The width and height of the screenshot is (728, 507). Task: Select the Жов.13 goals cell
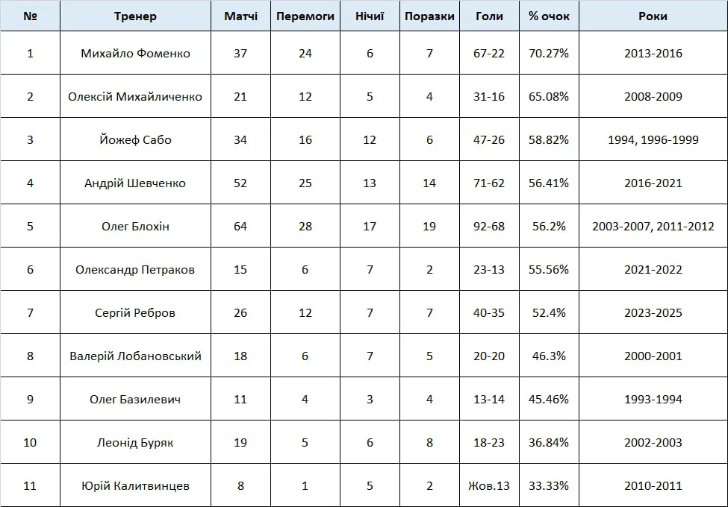(489, 485)
